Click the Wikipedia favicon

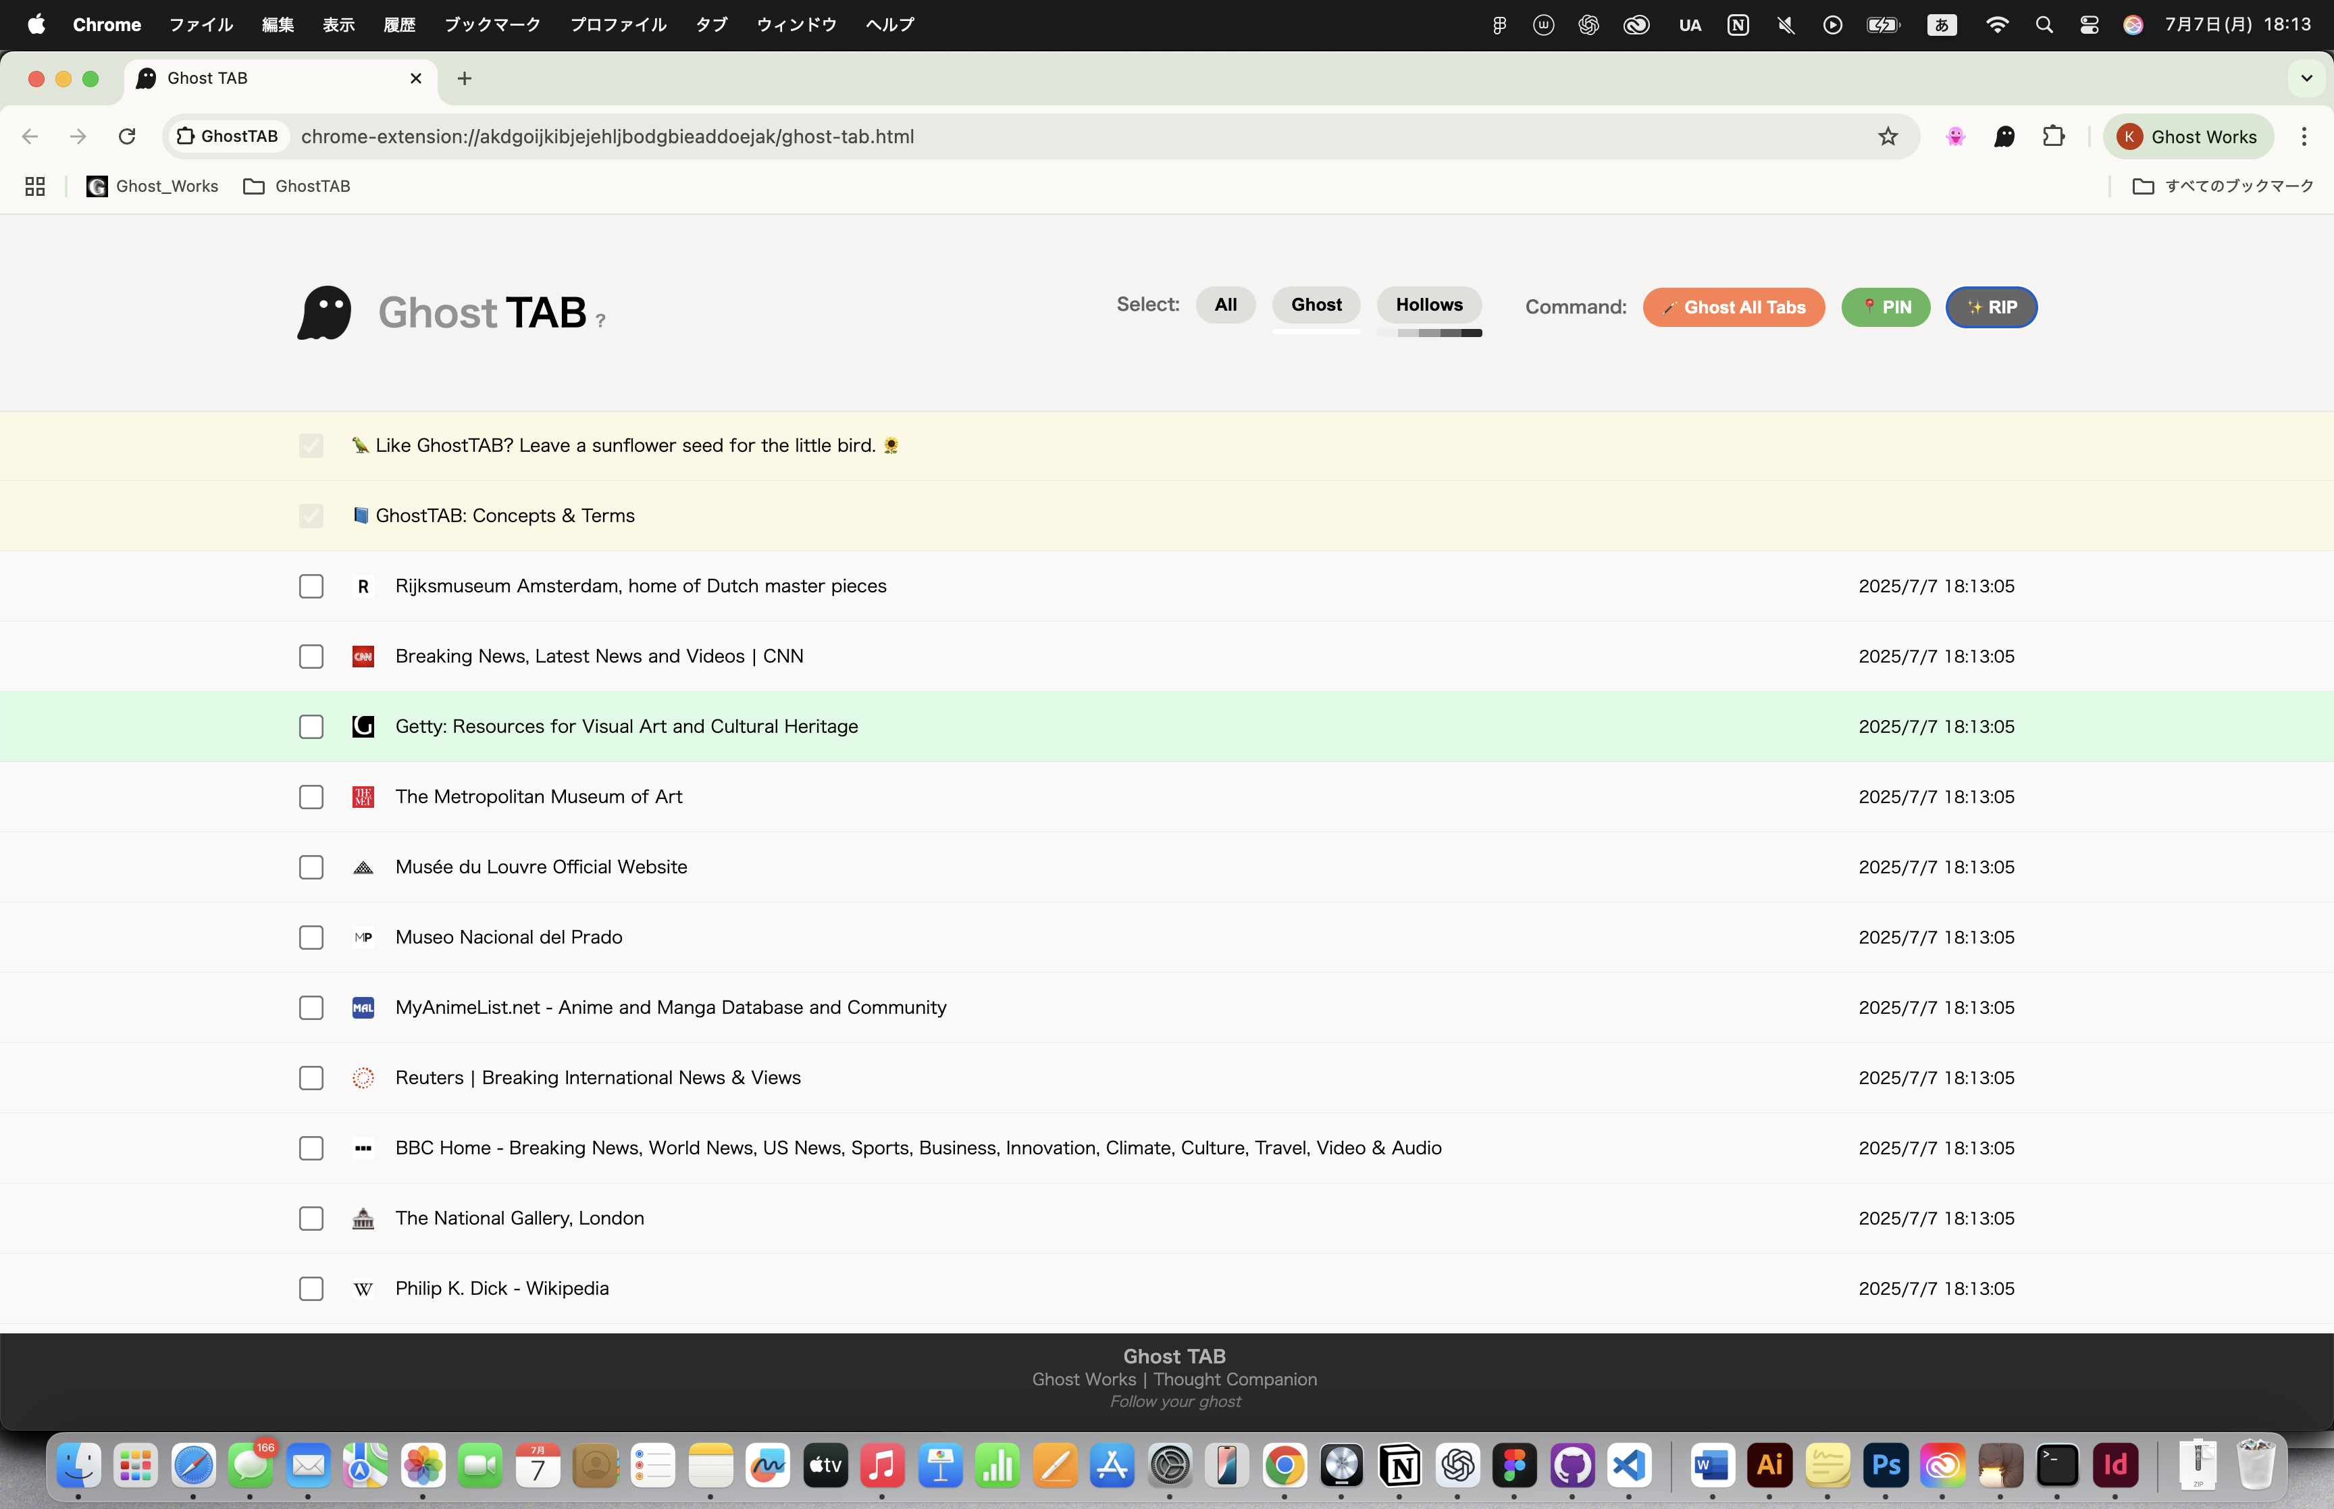click(363, 1289)
